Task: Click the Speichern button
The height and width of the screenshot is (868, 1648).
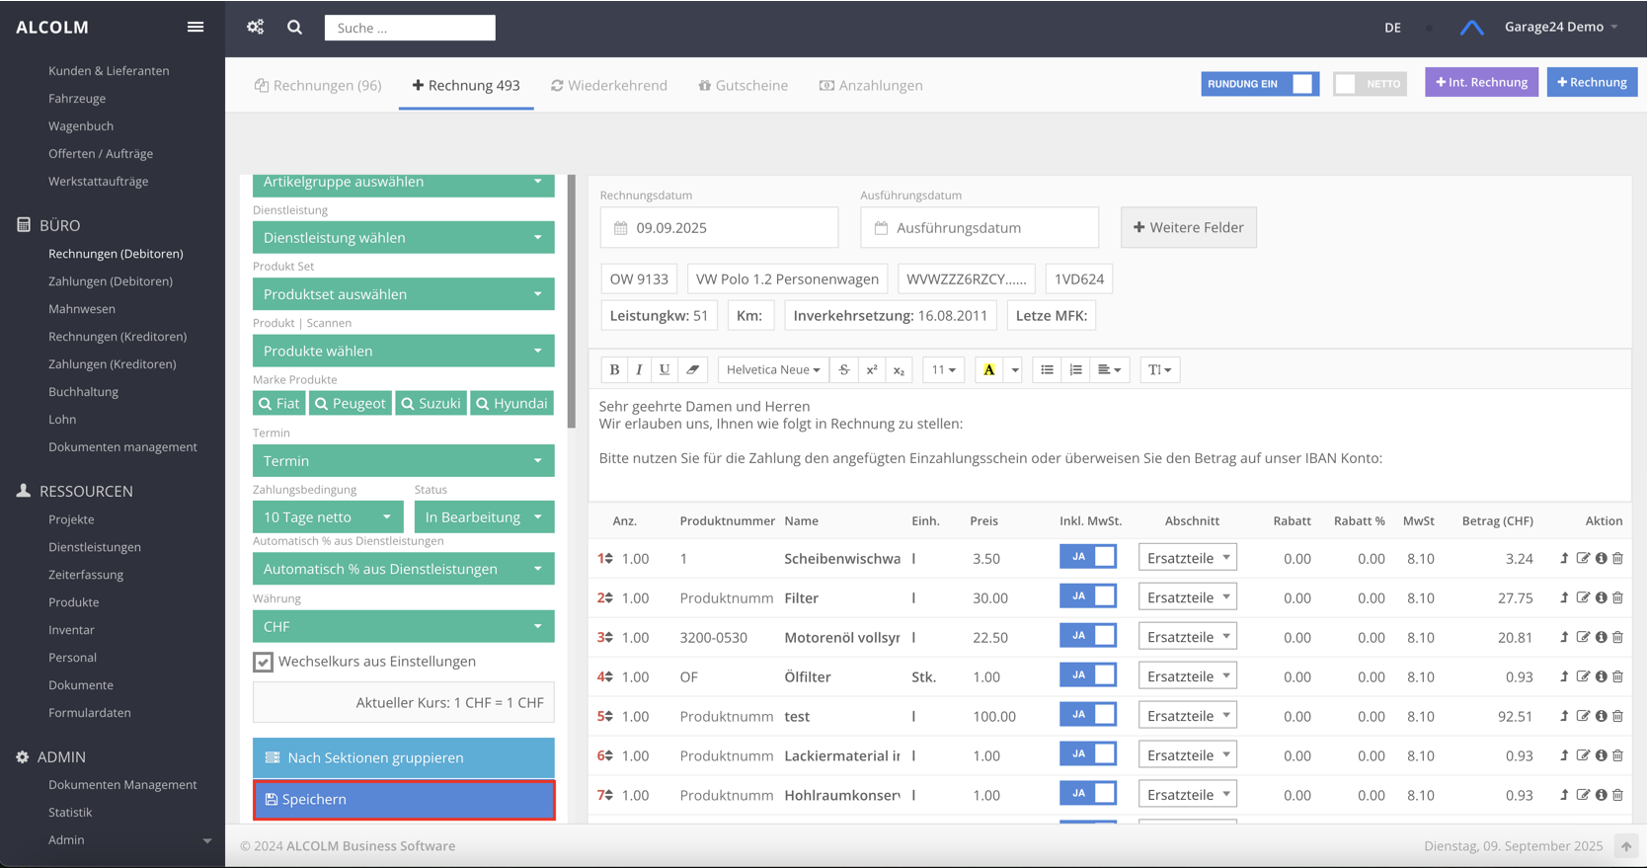Action: (403, 800)
